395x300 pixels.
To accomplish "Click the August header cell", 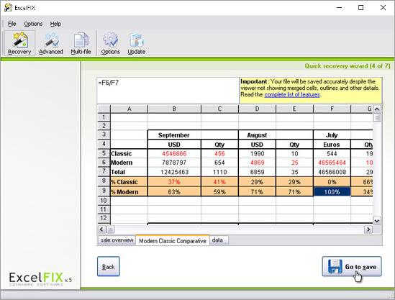I will click(257, 135).
